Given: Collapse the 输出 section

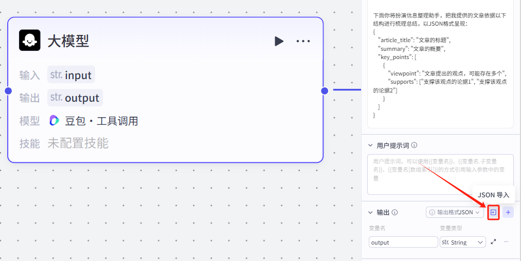Looking at the screenshot, I should click(370, 212).
